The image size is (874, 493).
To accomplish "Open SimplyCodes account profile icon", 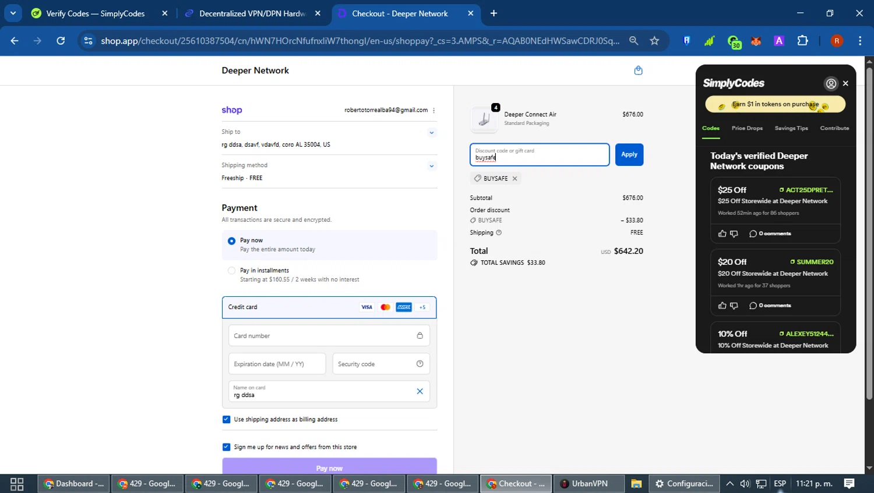I will pyautogui.click(x=831, y=84).
